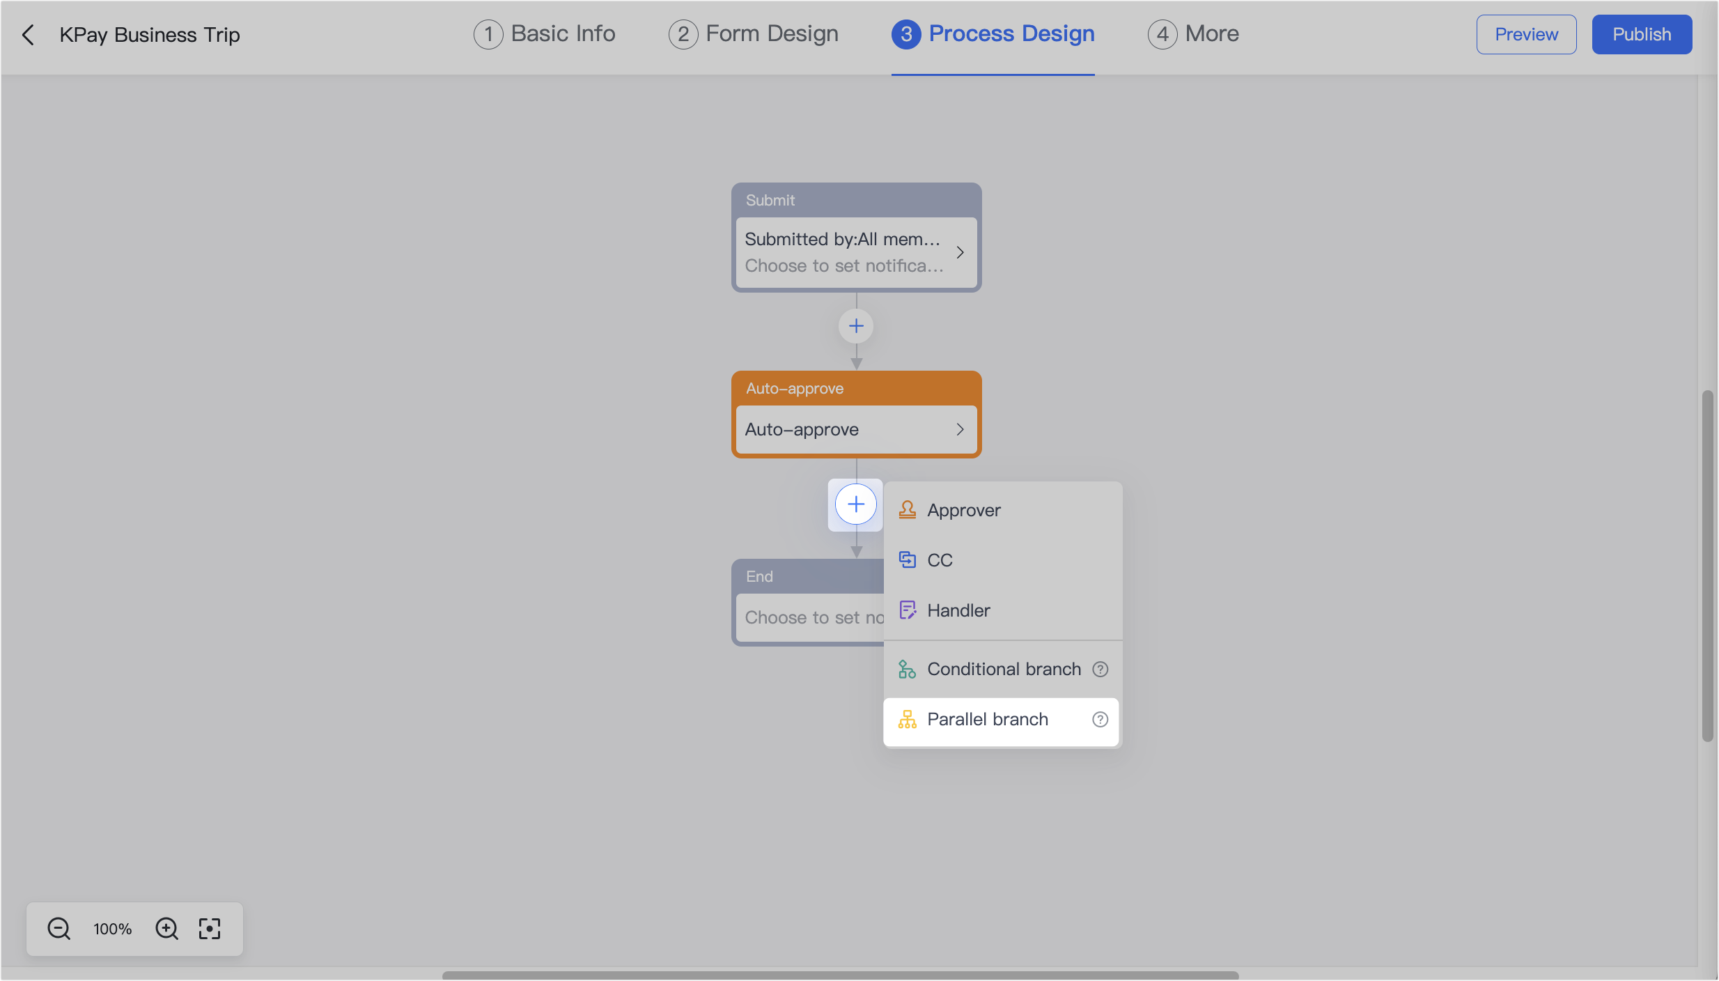Click the plus button below the Submit node

click(x=855, y=325)
